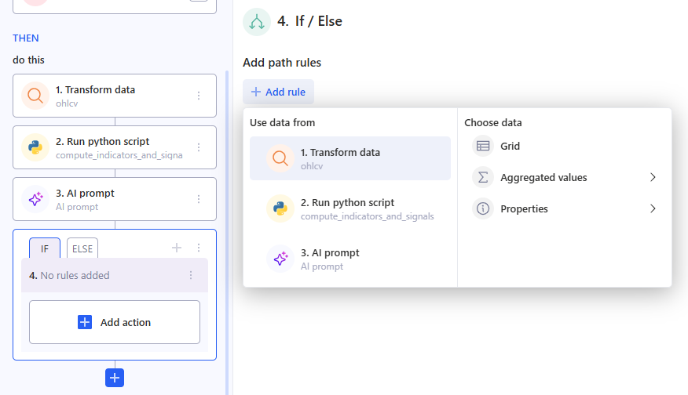Click the Properties info icon
The width and height of the screenshot is (688, 395).
(x=483, y=208)
